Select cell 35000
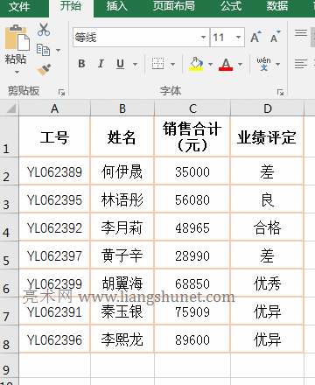 pos(192,171)
